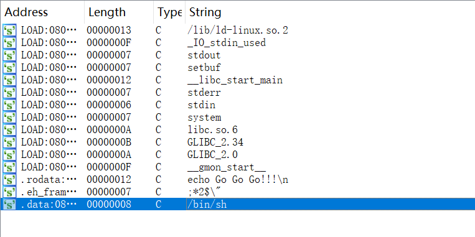Screen dimensions: 475x237
Task: Click the Type column header
Action: [x=169, y=12]
